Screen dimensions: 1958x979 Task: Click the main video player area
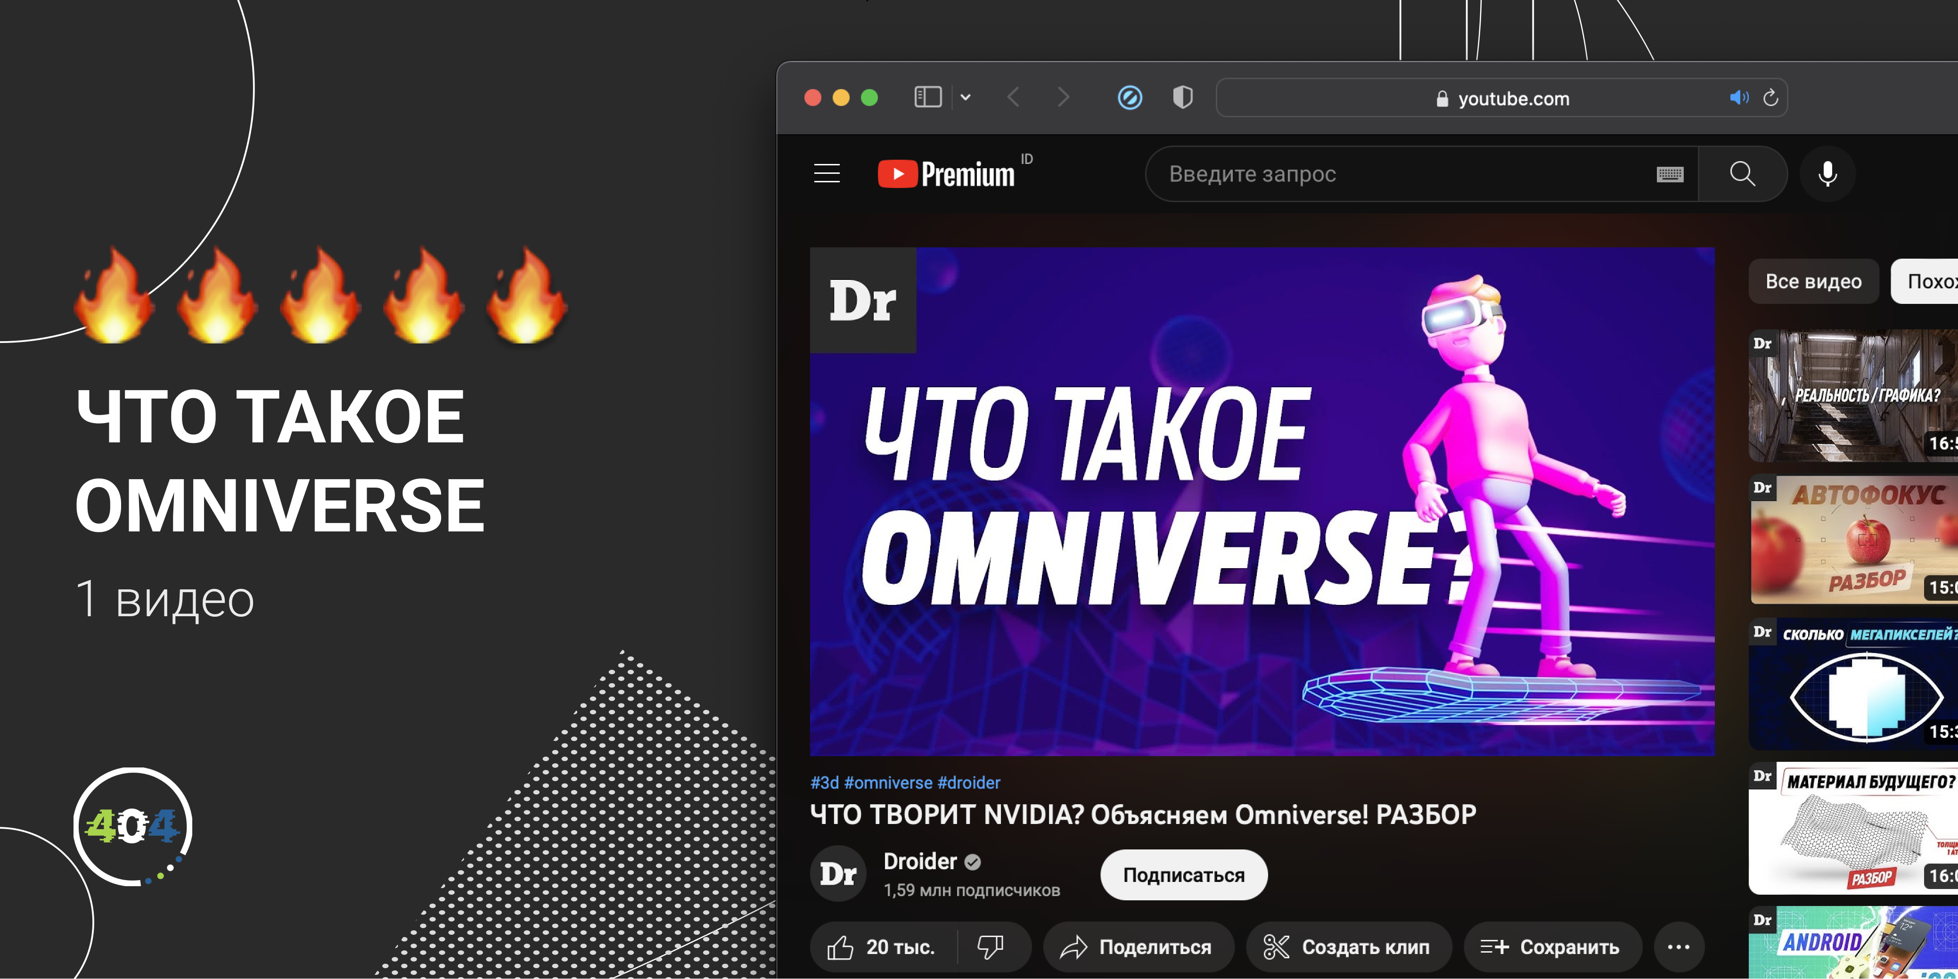point(1262,502)
